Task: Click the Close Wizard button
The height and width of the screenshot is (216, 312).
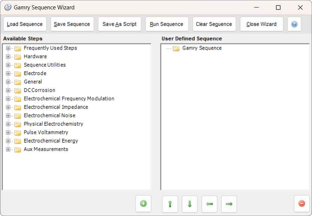Action: click(262, 24)
